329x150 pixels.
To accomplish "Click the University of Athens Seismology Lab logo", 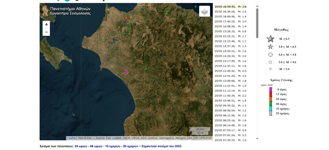I will click(46, 11).
